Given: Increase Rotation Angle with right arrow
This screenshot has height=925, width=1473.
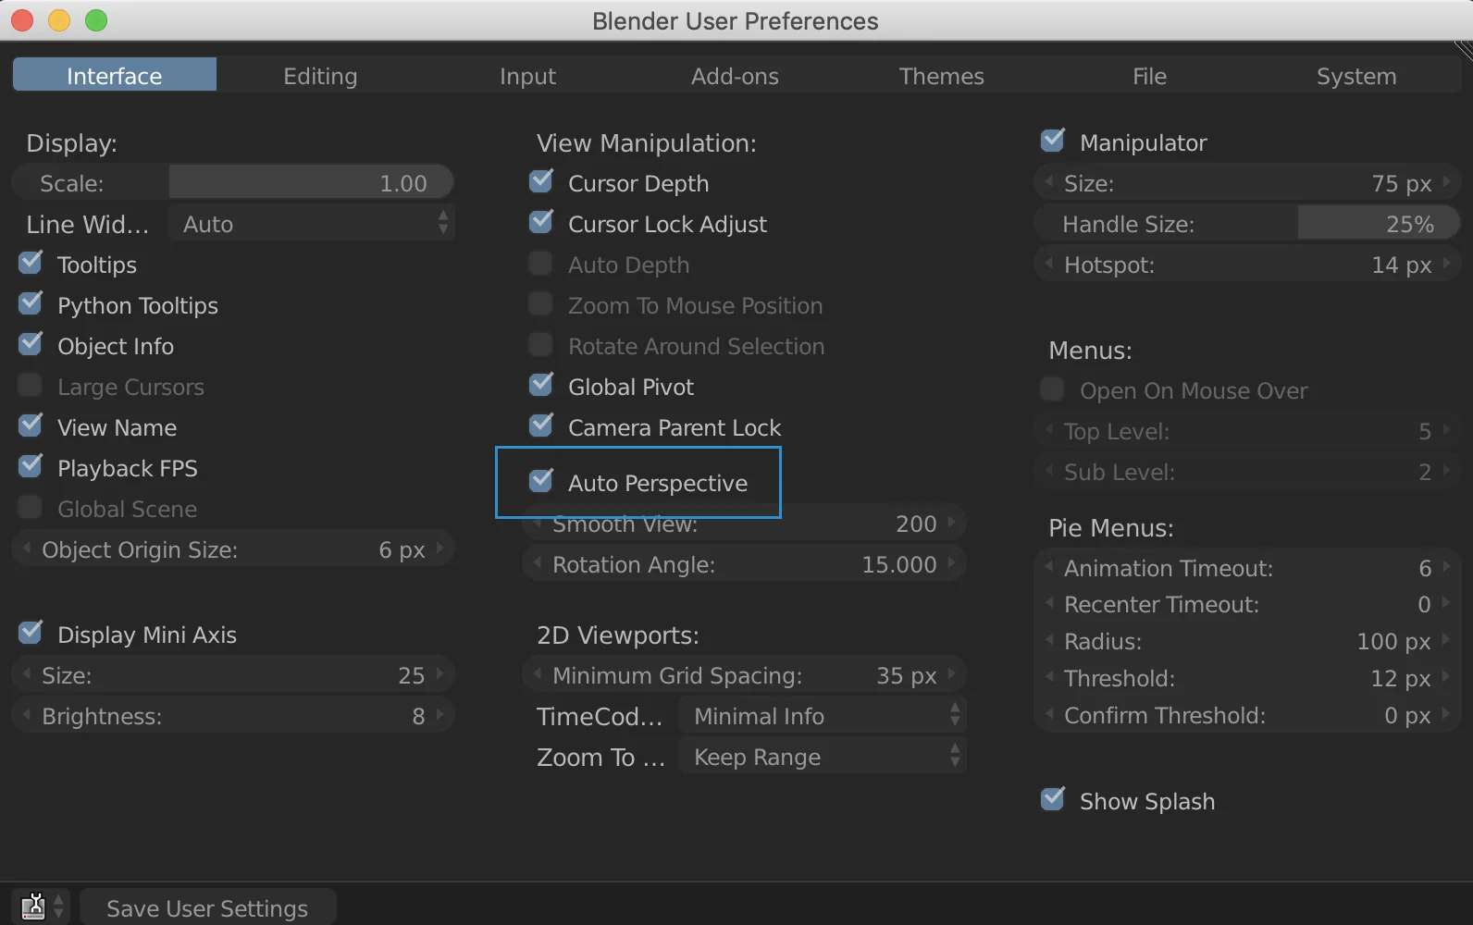Looking at the screenshot, I should [952, 563].
